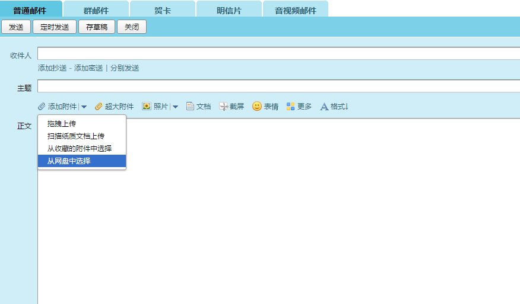Image resolution: width=520 pixels, height=304 pixels.
Task: Click the 超大附件 text label
Action: click(119, 106)
